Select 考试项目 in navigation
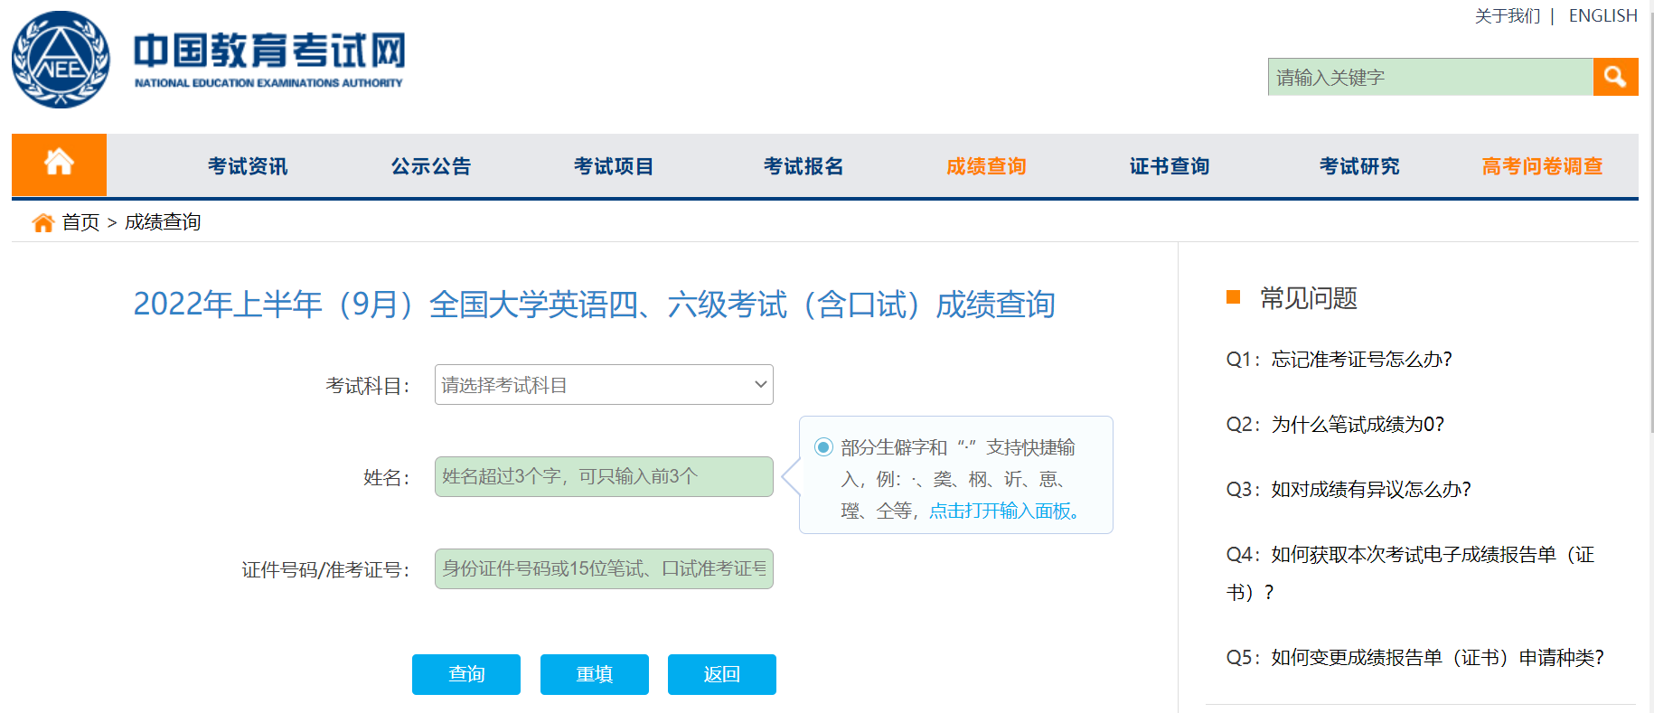The width and height of the screenshot is (1654, 713). 614,166
